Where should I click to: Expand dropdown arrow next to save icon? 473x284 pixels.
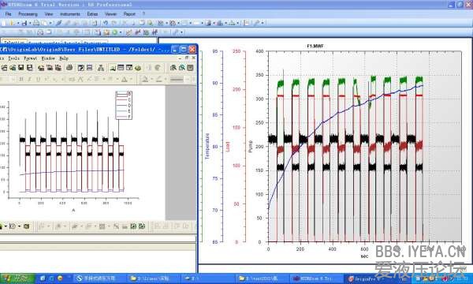[x=30, y=23]
